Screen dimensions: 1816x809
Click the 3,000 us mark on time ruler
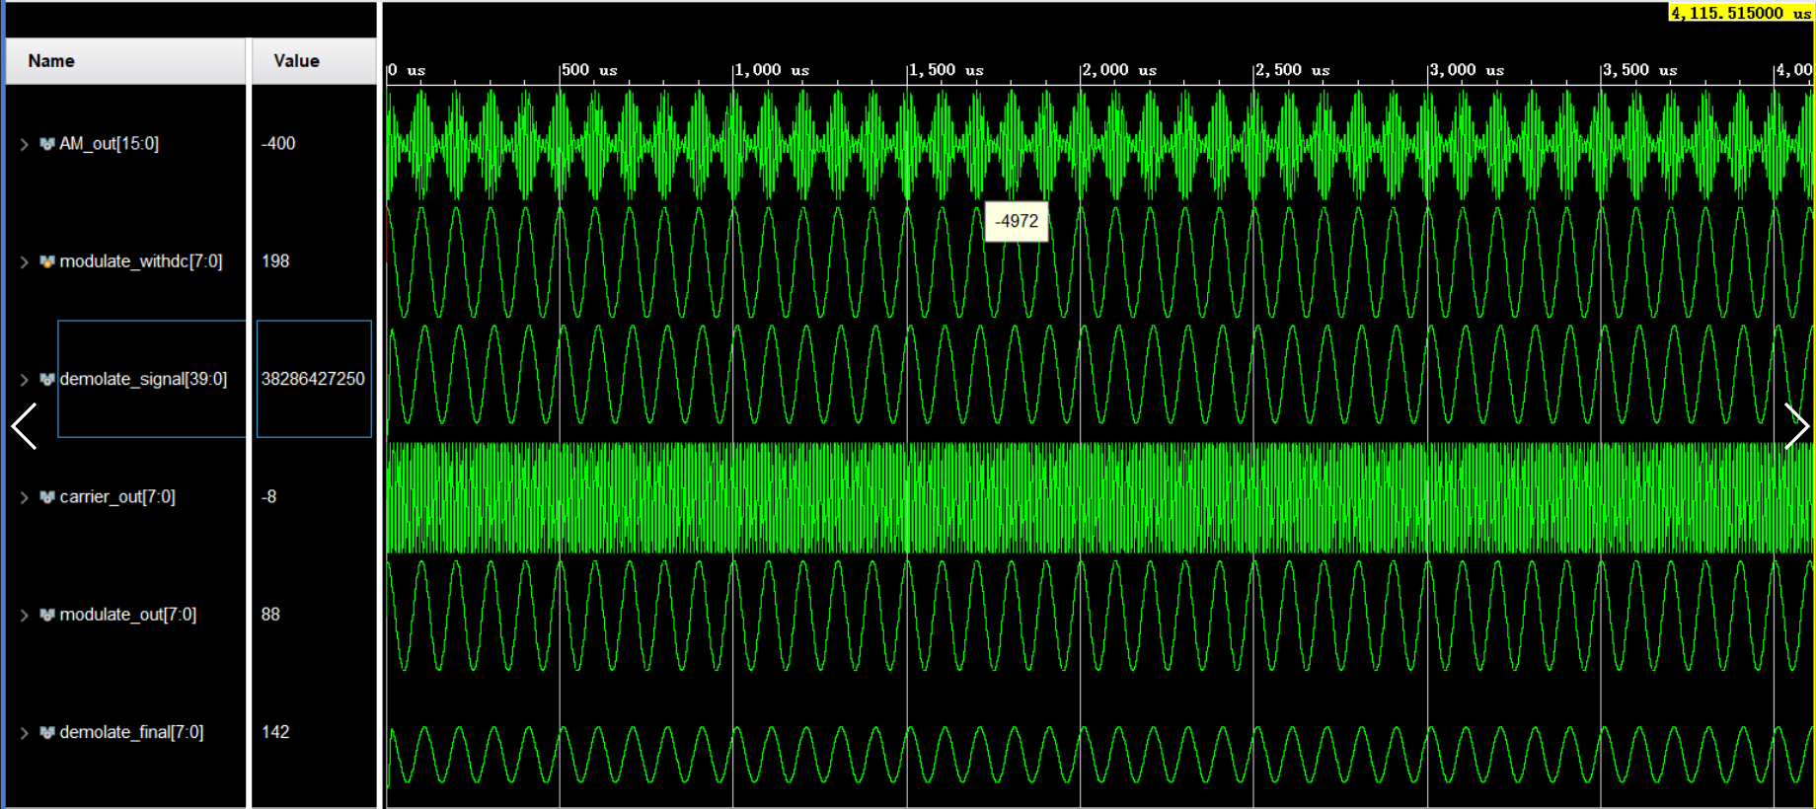pyautogui.click(x=1467, y=71)
